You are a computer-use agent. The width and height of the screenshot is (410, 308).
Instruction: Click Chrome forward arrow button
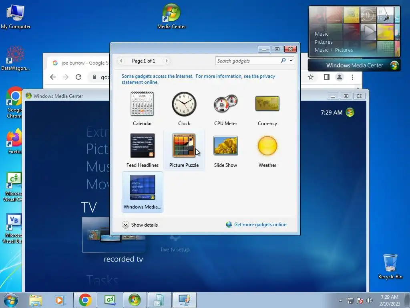pos(66,77)
